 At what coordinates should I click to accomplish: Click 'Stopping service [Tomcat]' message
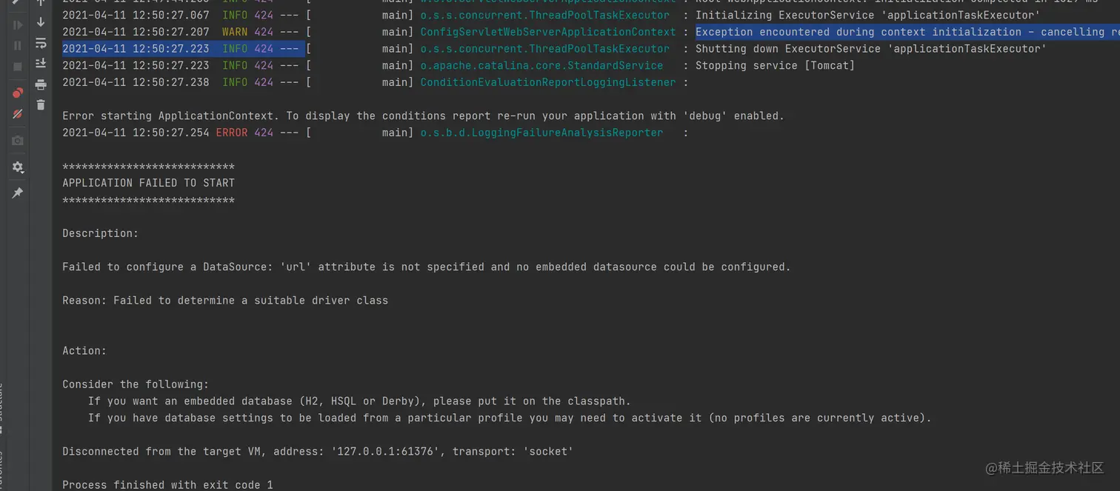[775, 65]
